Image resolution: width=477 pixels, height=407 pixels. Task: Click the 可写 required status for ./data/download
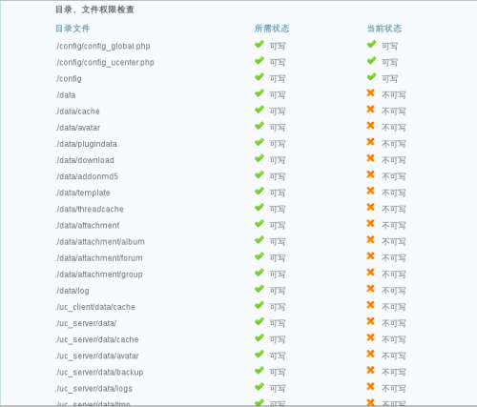pos(278,160)
